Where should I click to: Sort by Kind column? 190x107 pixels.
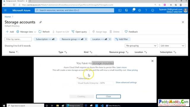pos(88,52)
